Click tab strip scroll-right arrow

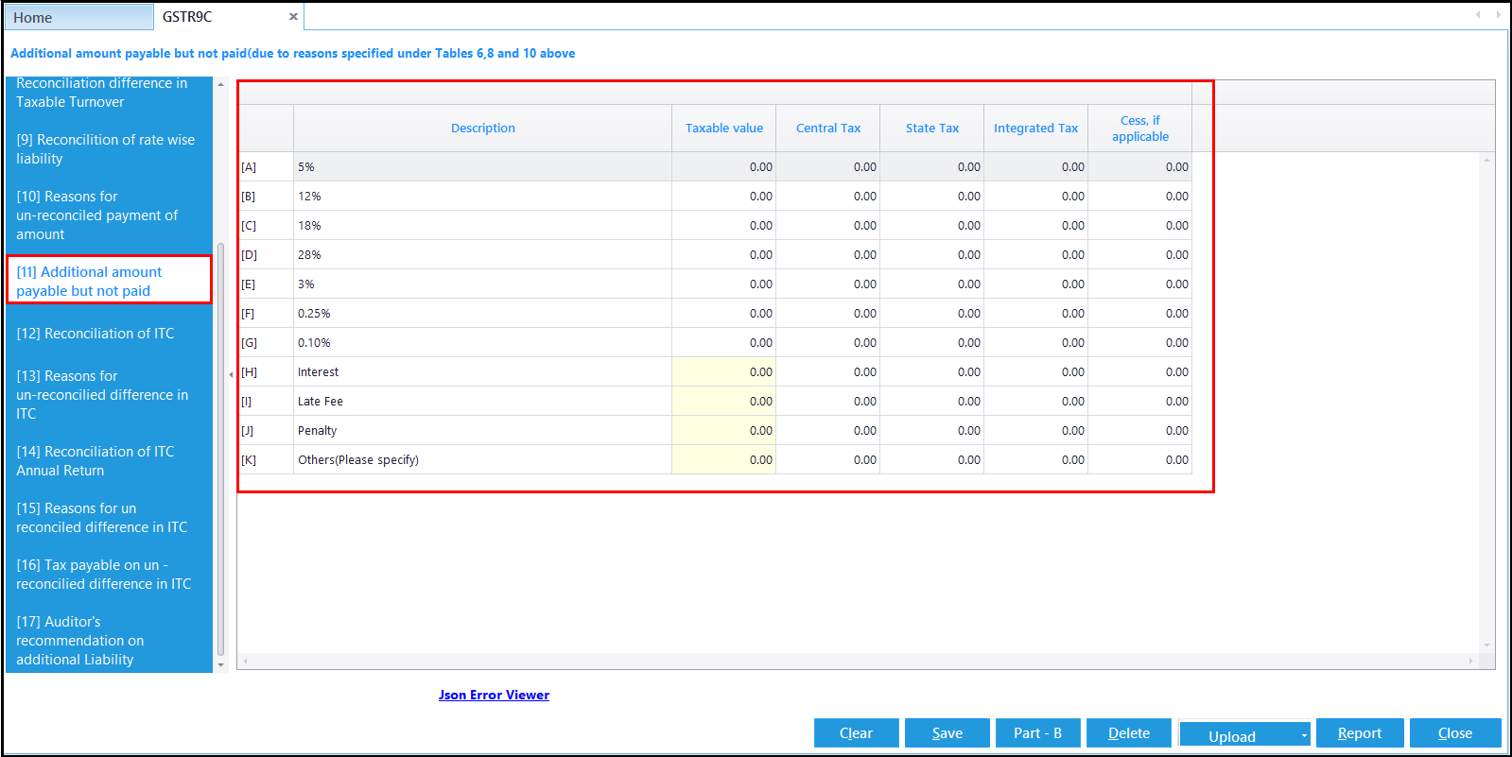pos(1498,14)
